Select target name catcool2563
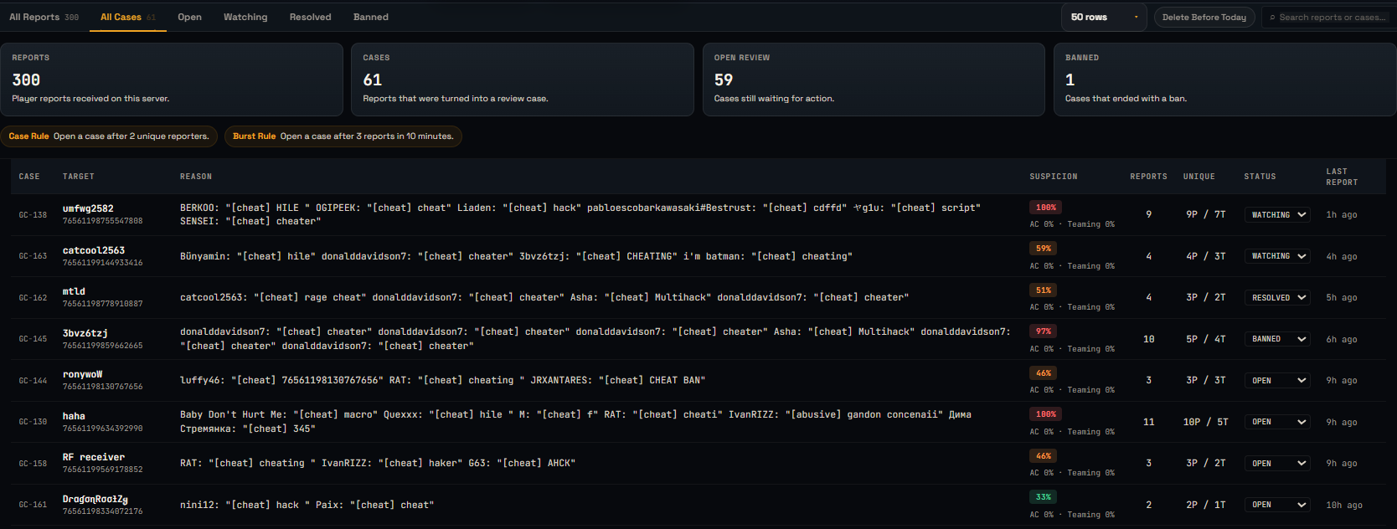1397x529 pixels. [94, 250]
